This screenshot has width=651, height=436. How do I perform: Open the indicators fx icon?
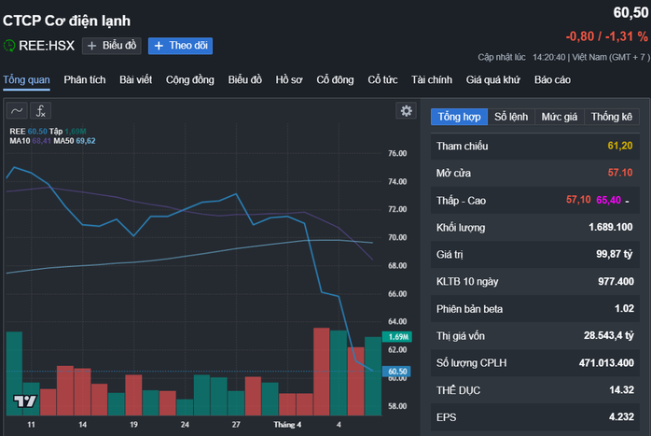pos(40,110)
